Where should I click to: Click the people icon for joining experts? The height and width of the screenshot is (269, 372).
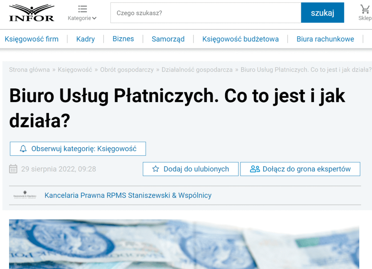pyautogui.click(x=255, y=169)
